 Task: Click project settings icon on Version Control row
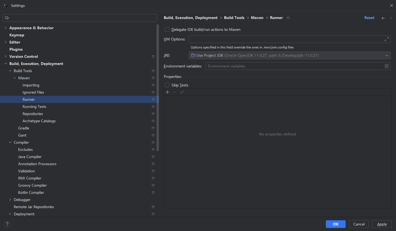pyautogui.click(x=153, y=56)
